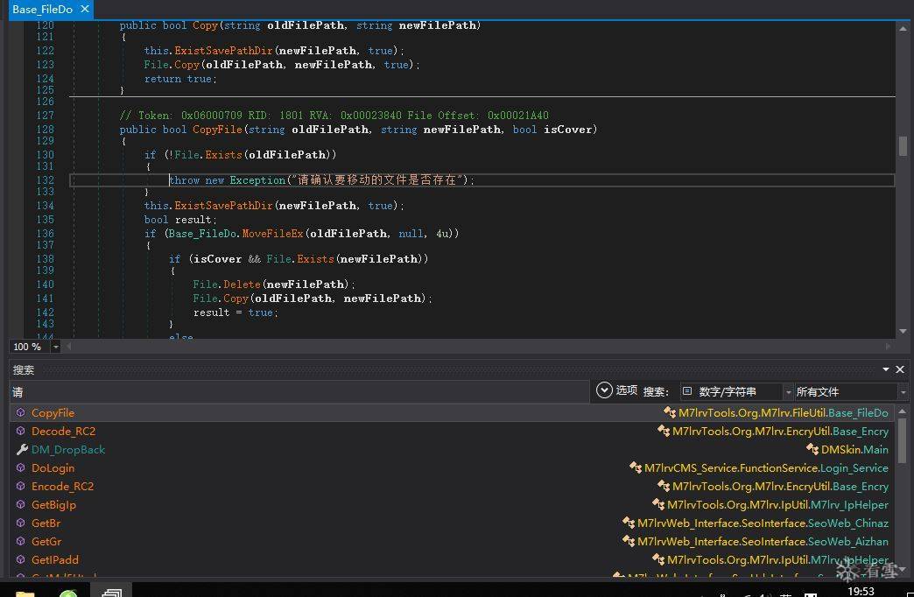This screenshot has width=914, height=597.
Task: Open the taskbar folder icon
Action: tap(25, 593)
